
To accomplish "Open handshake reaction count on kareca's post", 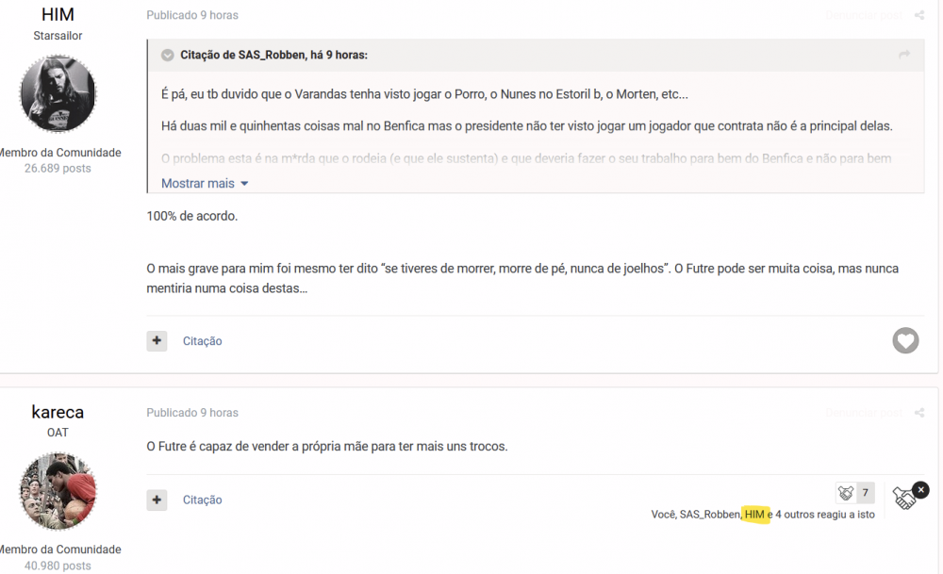I will click(846, 493).
